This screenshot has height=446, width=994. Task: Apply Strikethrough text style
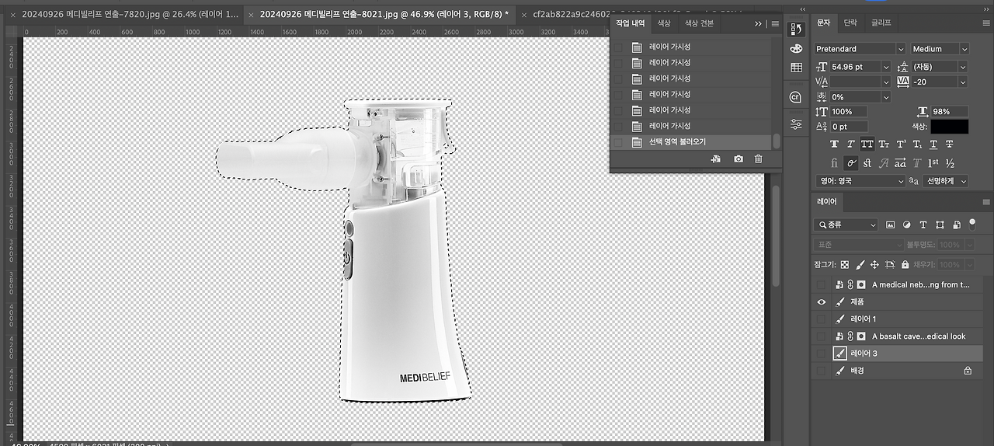click(x=950, y=144)
